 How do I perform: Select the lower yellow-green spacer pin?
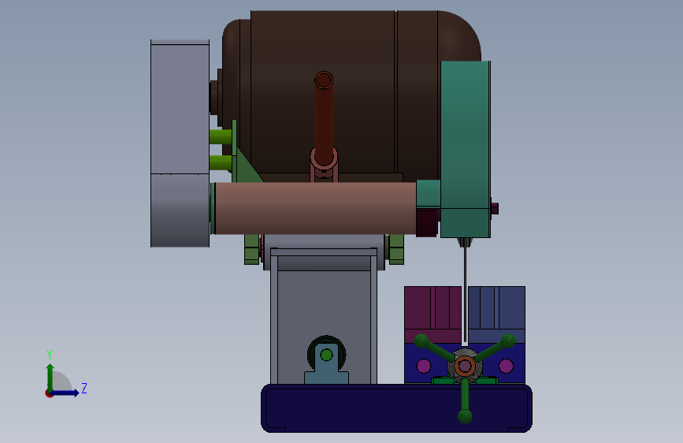click(x=221, y=163)
